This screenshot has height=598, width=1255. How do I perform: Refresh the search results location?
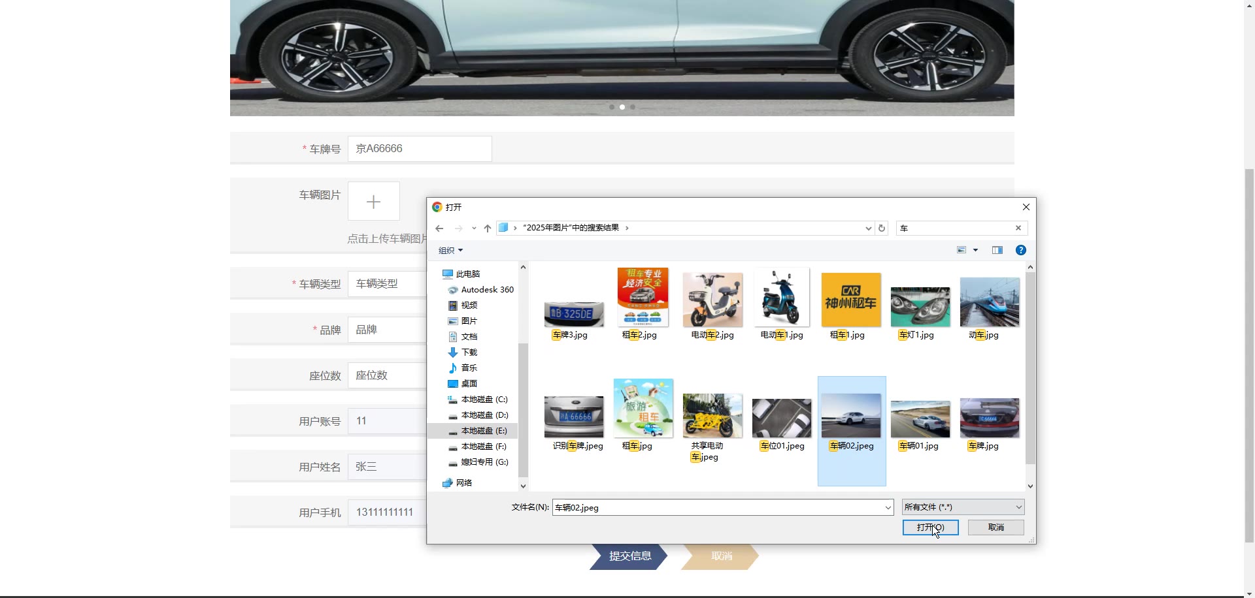882,228
